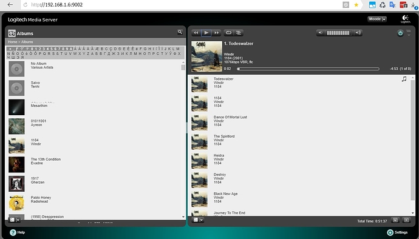
Task: Click the save playlist icon
Action: click(395, 220)
